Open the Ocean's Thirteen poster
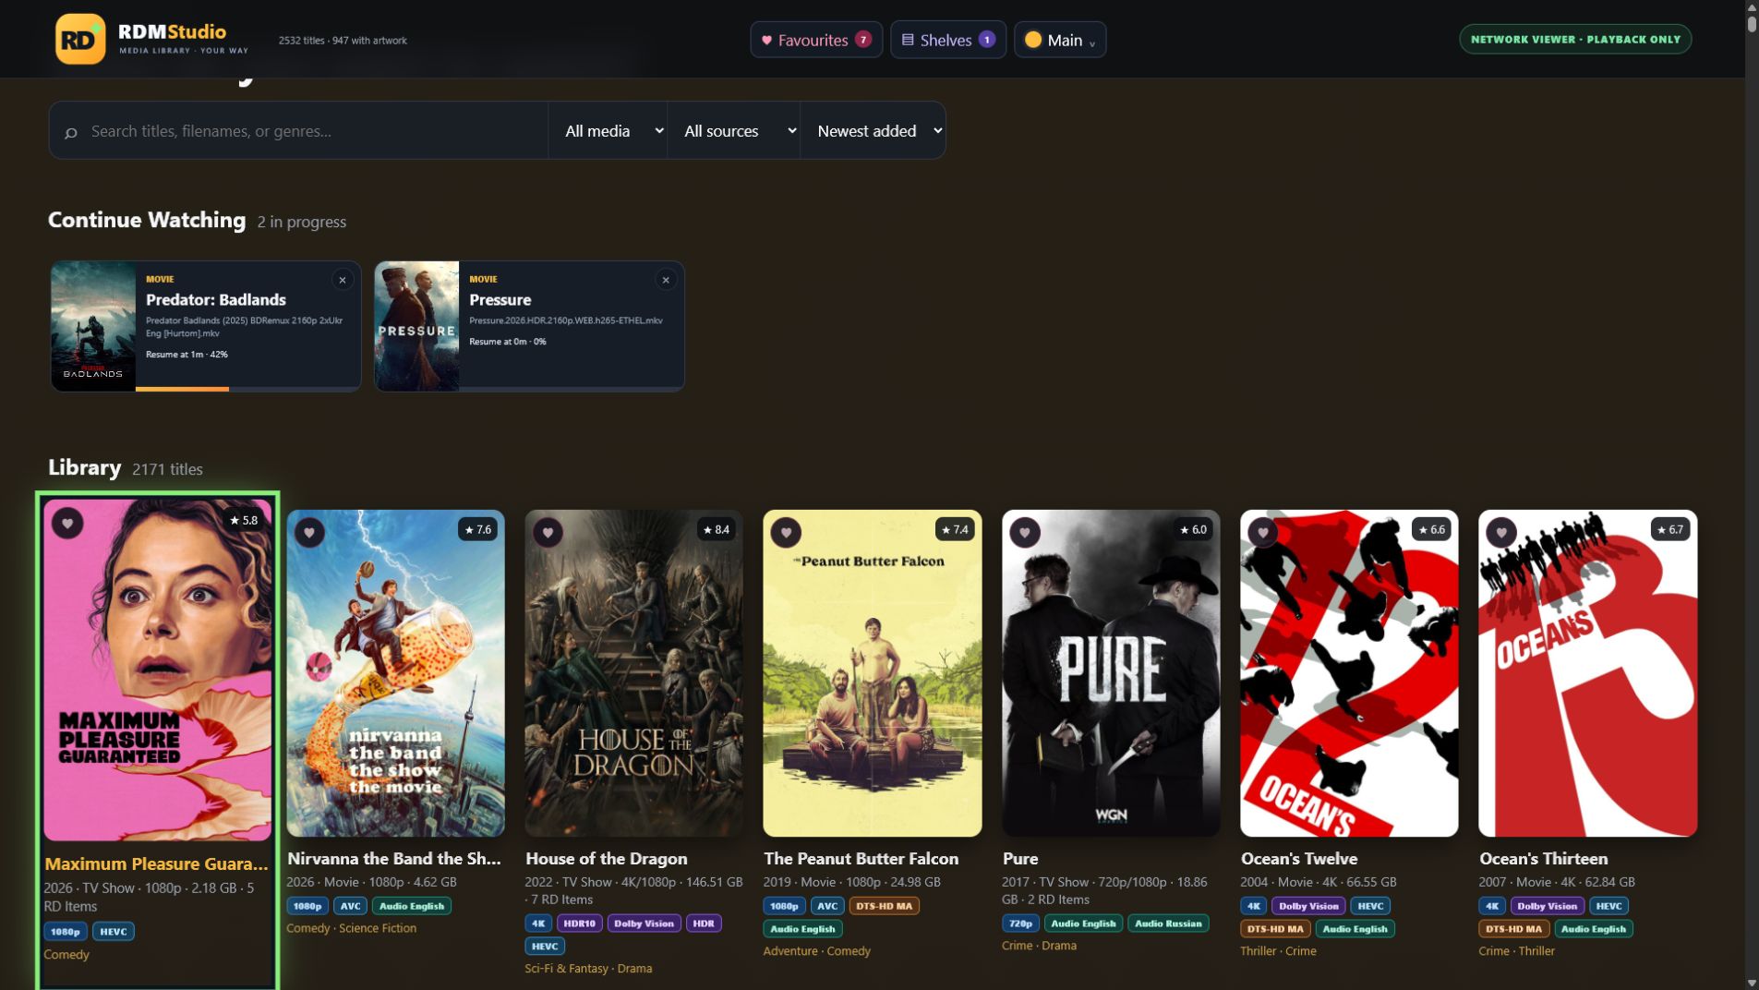The width and height of the screenshot is (1759, 990). click(1587, 673)
